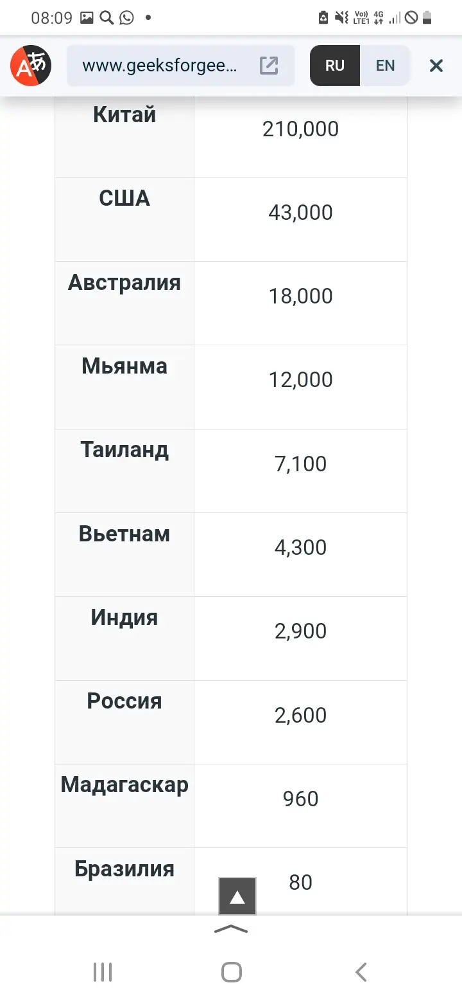The width and height of the screenshot is (462, 1003).
Task: Tap the WhatsApp notification icon
Action: [x=126, y=18]
